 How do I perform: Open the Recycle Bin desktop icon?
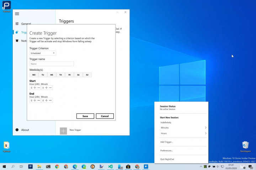(x=245, y=145)
